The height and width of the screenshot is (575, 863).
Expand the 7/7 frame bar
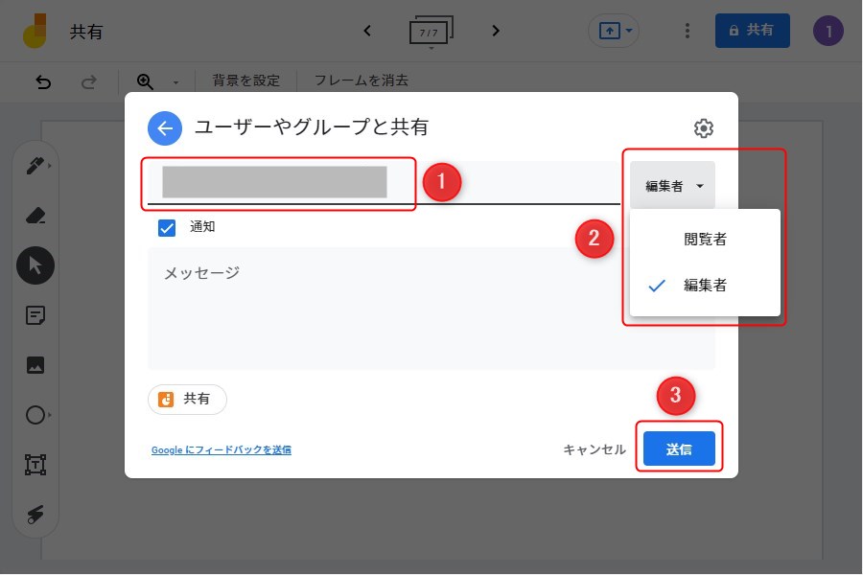[x=431, y=32]
